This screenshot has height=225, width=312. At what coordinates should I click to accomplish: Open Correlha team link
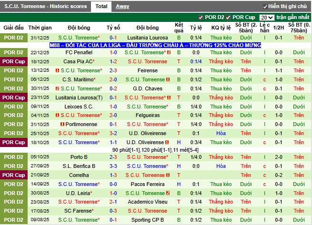pyautogui.click(x=79, y=175)
